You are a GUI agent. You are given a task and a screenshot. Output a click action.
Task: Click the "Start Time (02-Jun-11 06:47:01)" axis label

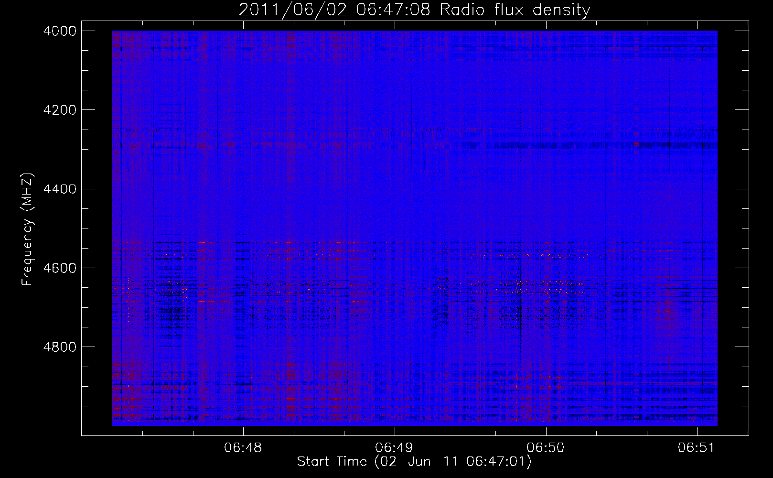tap(414, 462)
